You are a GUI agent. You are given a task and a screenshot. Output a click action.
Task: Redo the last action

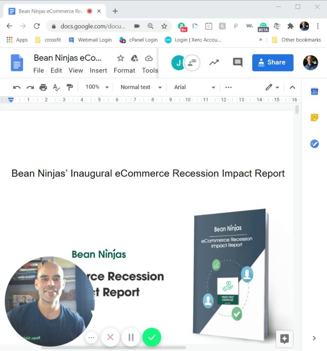coord(30,87)
